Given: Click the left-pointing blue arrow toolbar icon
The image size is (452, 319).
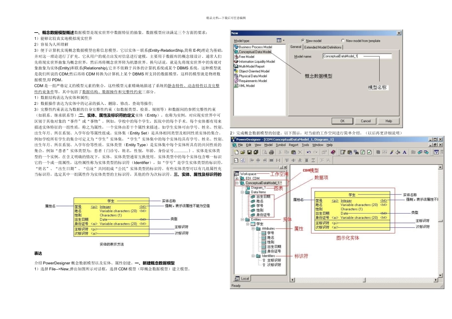Looking at the screenshot, I should coord(420,152).
